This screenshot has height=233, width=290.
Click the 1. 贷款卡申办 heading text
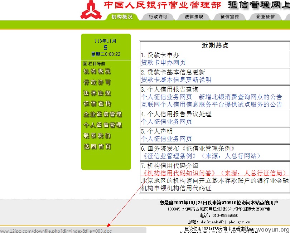pyautogui.click(x=160, y=55)
